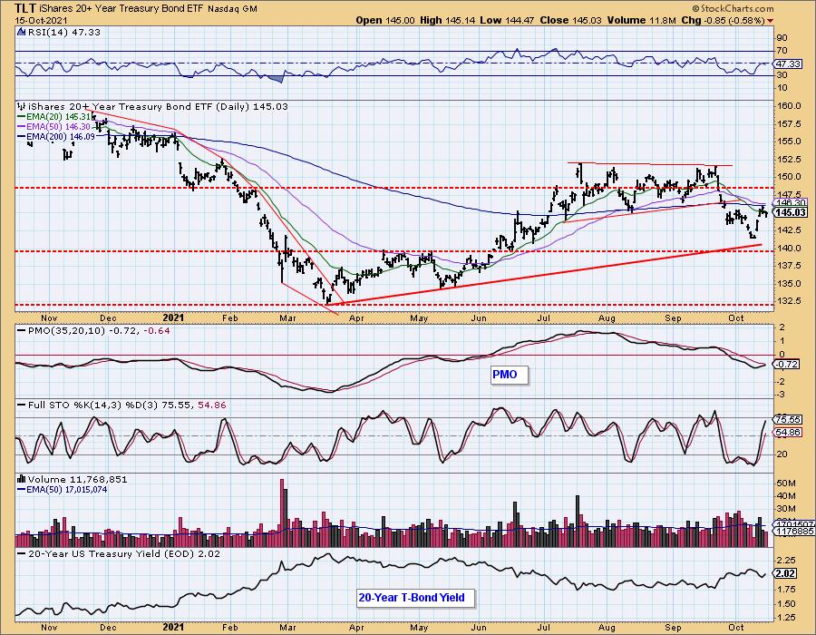This screenshot has height=635, width=816.
Task: Click the -0.72 PMO value tag
Action: (787, 365)
